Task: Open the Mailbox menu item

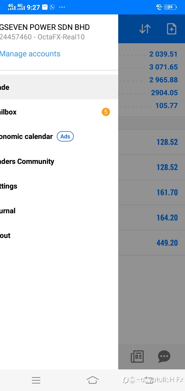Action: tap(59, 112)
